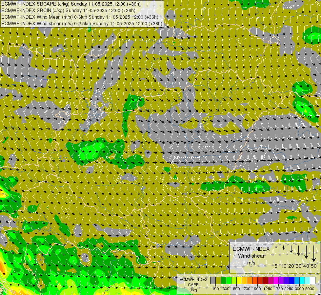Click the dark red CAPE legend swatch
The width and height of the screenshot is (321, 295).
(x=266, y=281)
